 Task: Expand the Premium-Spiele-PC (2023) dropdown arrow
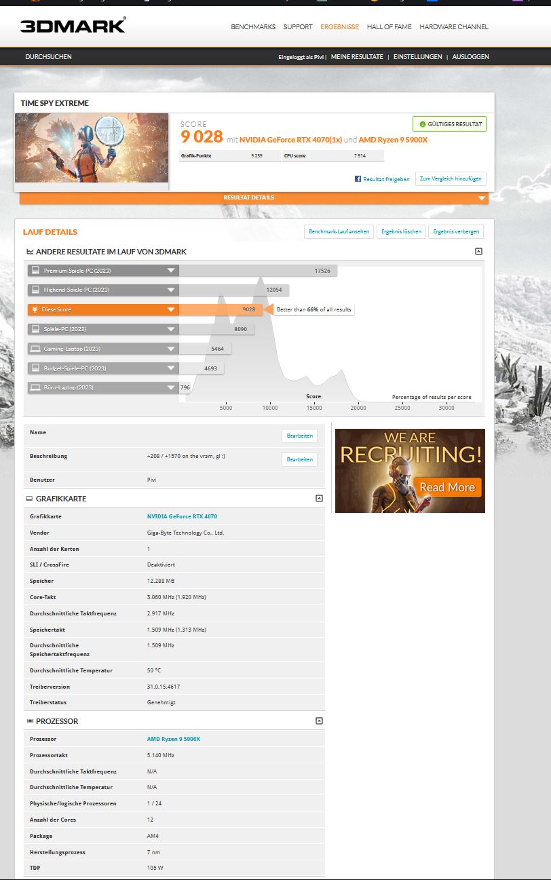pos(171,271)
